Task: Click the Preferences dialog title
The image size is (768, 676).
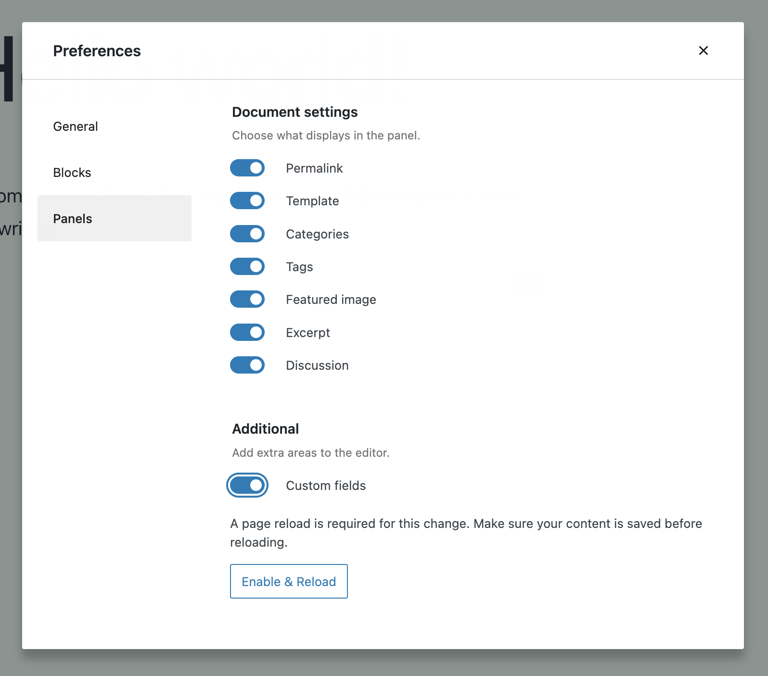Action: (97, 51)
